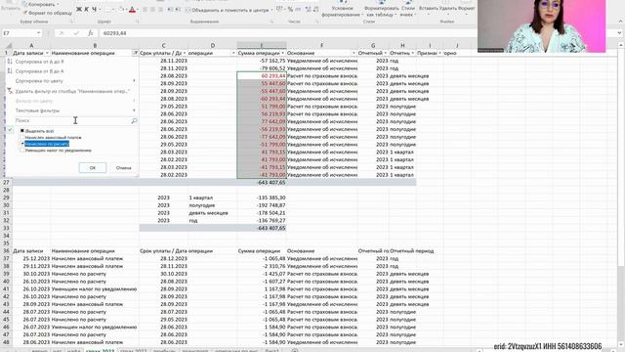Viewport: 625px width, 352px height.
Task: Apply red font color button
Action: coord(132,10)
